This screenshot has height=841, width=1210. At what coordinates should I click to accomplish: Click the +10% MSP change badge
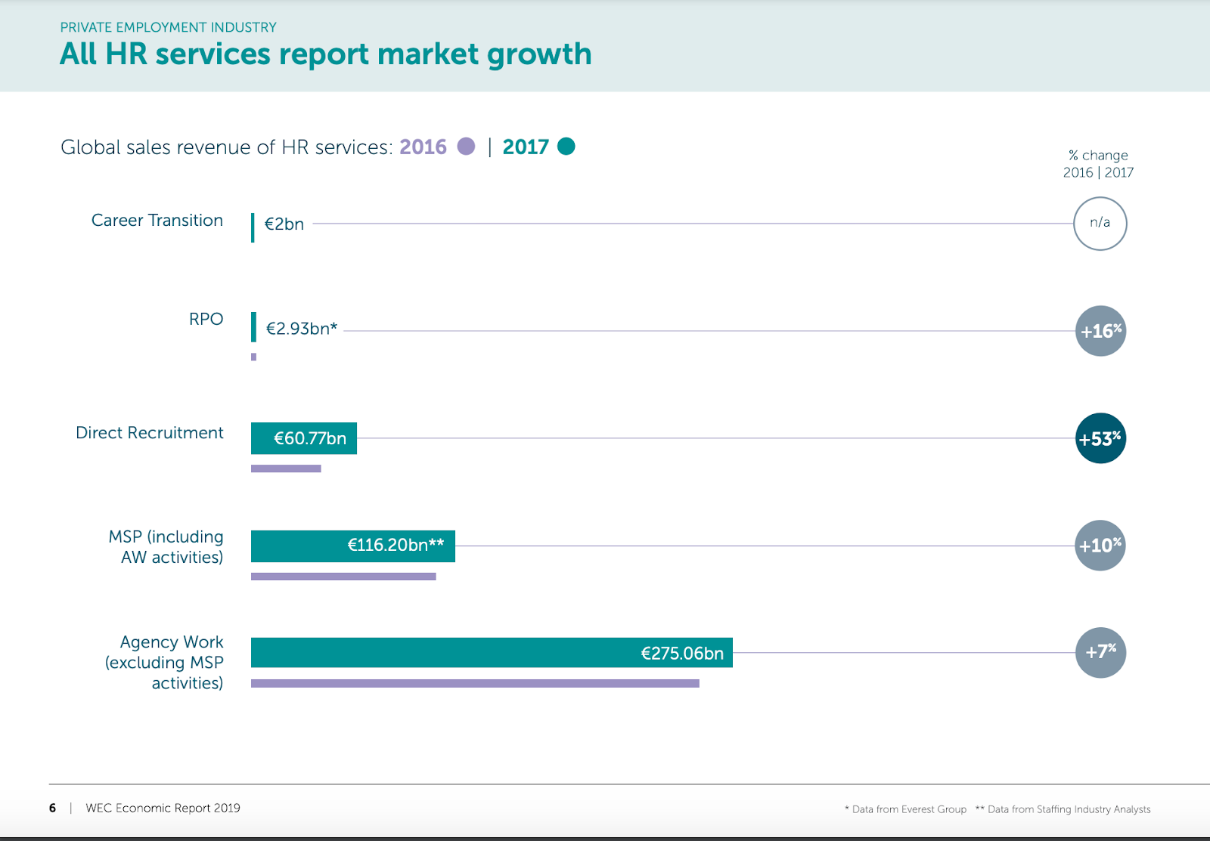click(1100, 546)
